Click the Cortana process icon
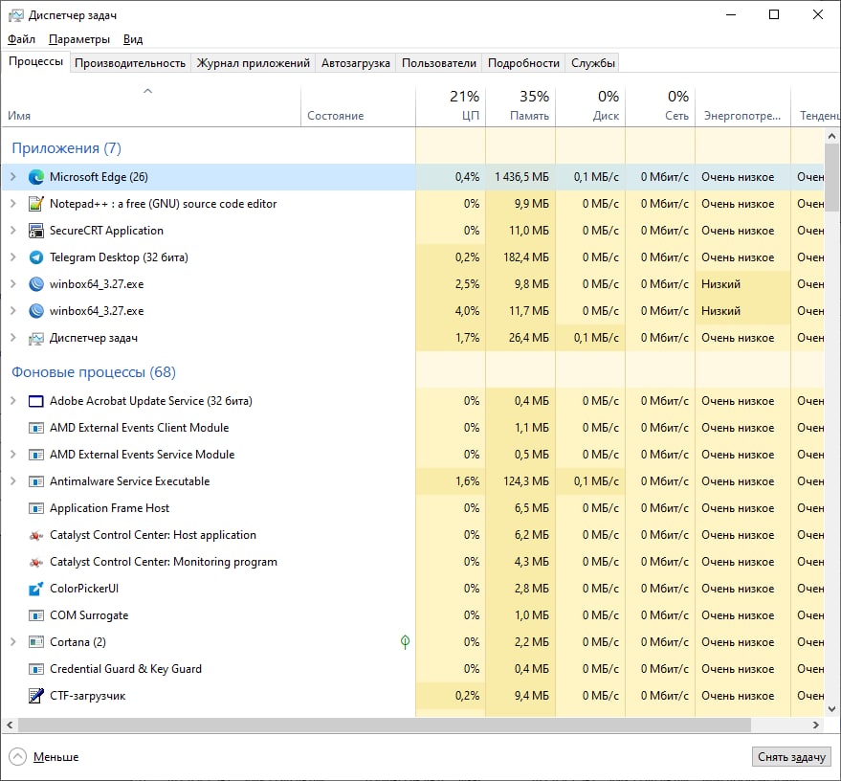Viewport: 841px width, 781px height. pyautogui.click(x=36, y=642)
